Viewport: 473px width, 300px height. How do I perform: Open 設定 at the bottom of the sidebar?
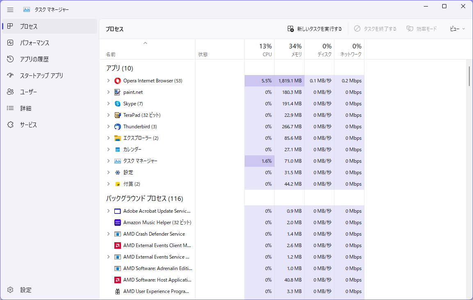[50, 290]
